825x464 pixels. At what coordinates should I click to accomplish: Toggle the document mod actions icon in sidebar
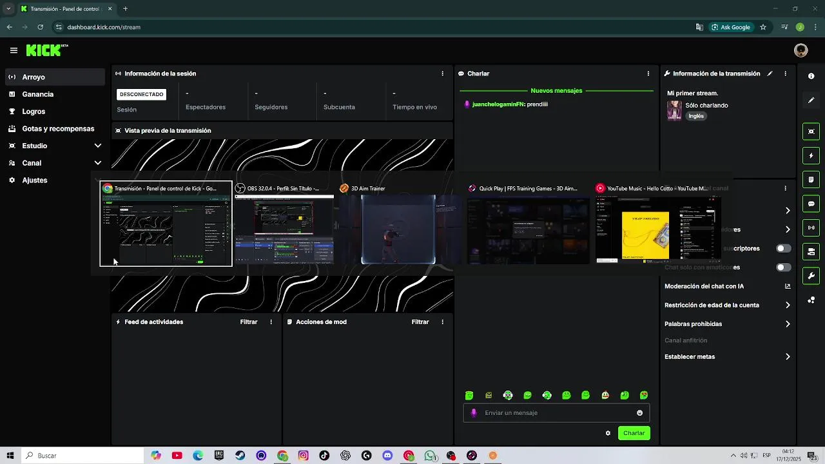811,179
